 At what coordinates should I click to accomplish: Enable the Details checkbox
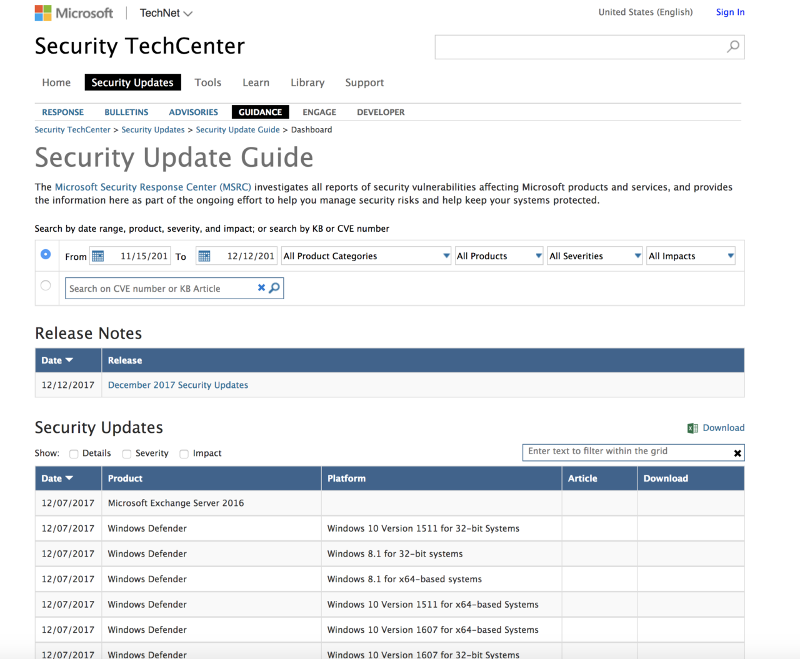tap(74, 454)
